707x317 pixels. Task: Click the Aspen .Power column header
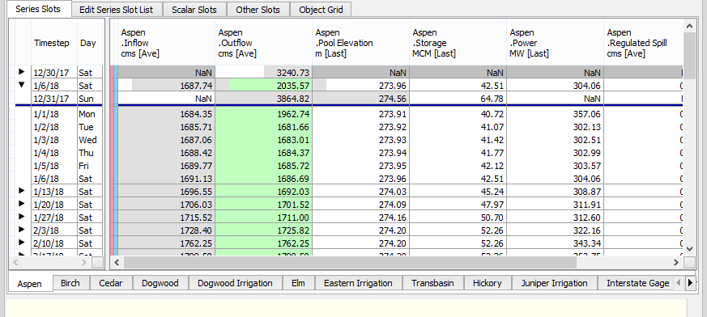pos(555,43)
